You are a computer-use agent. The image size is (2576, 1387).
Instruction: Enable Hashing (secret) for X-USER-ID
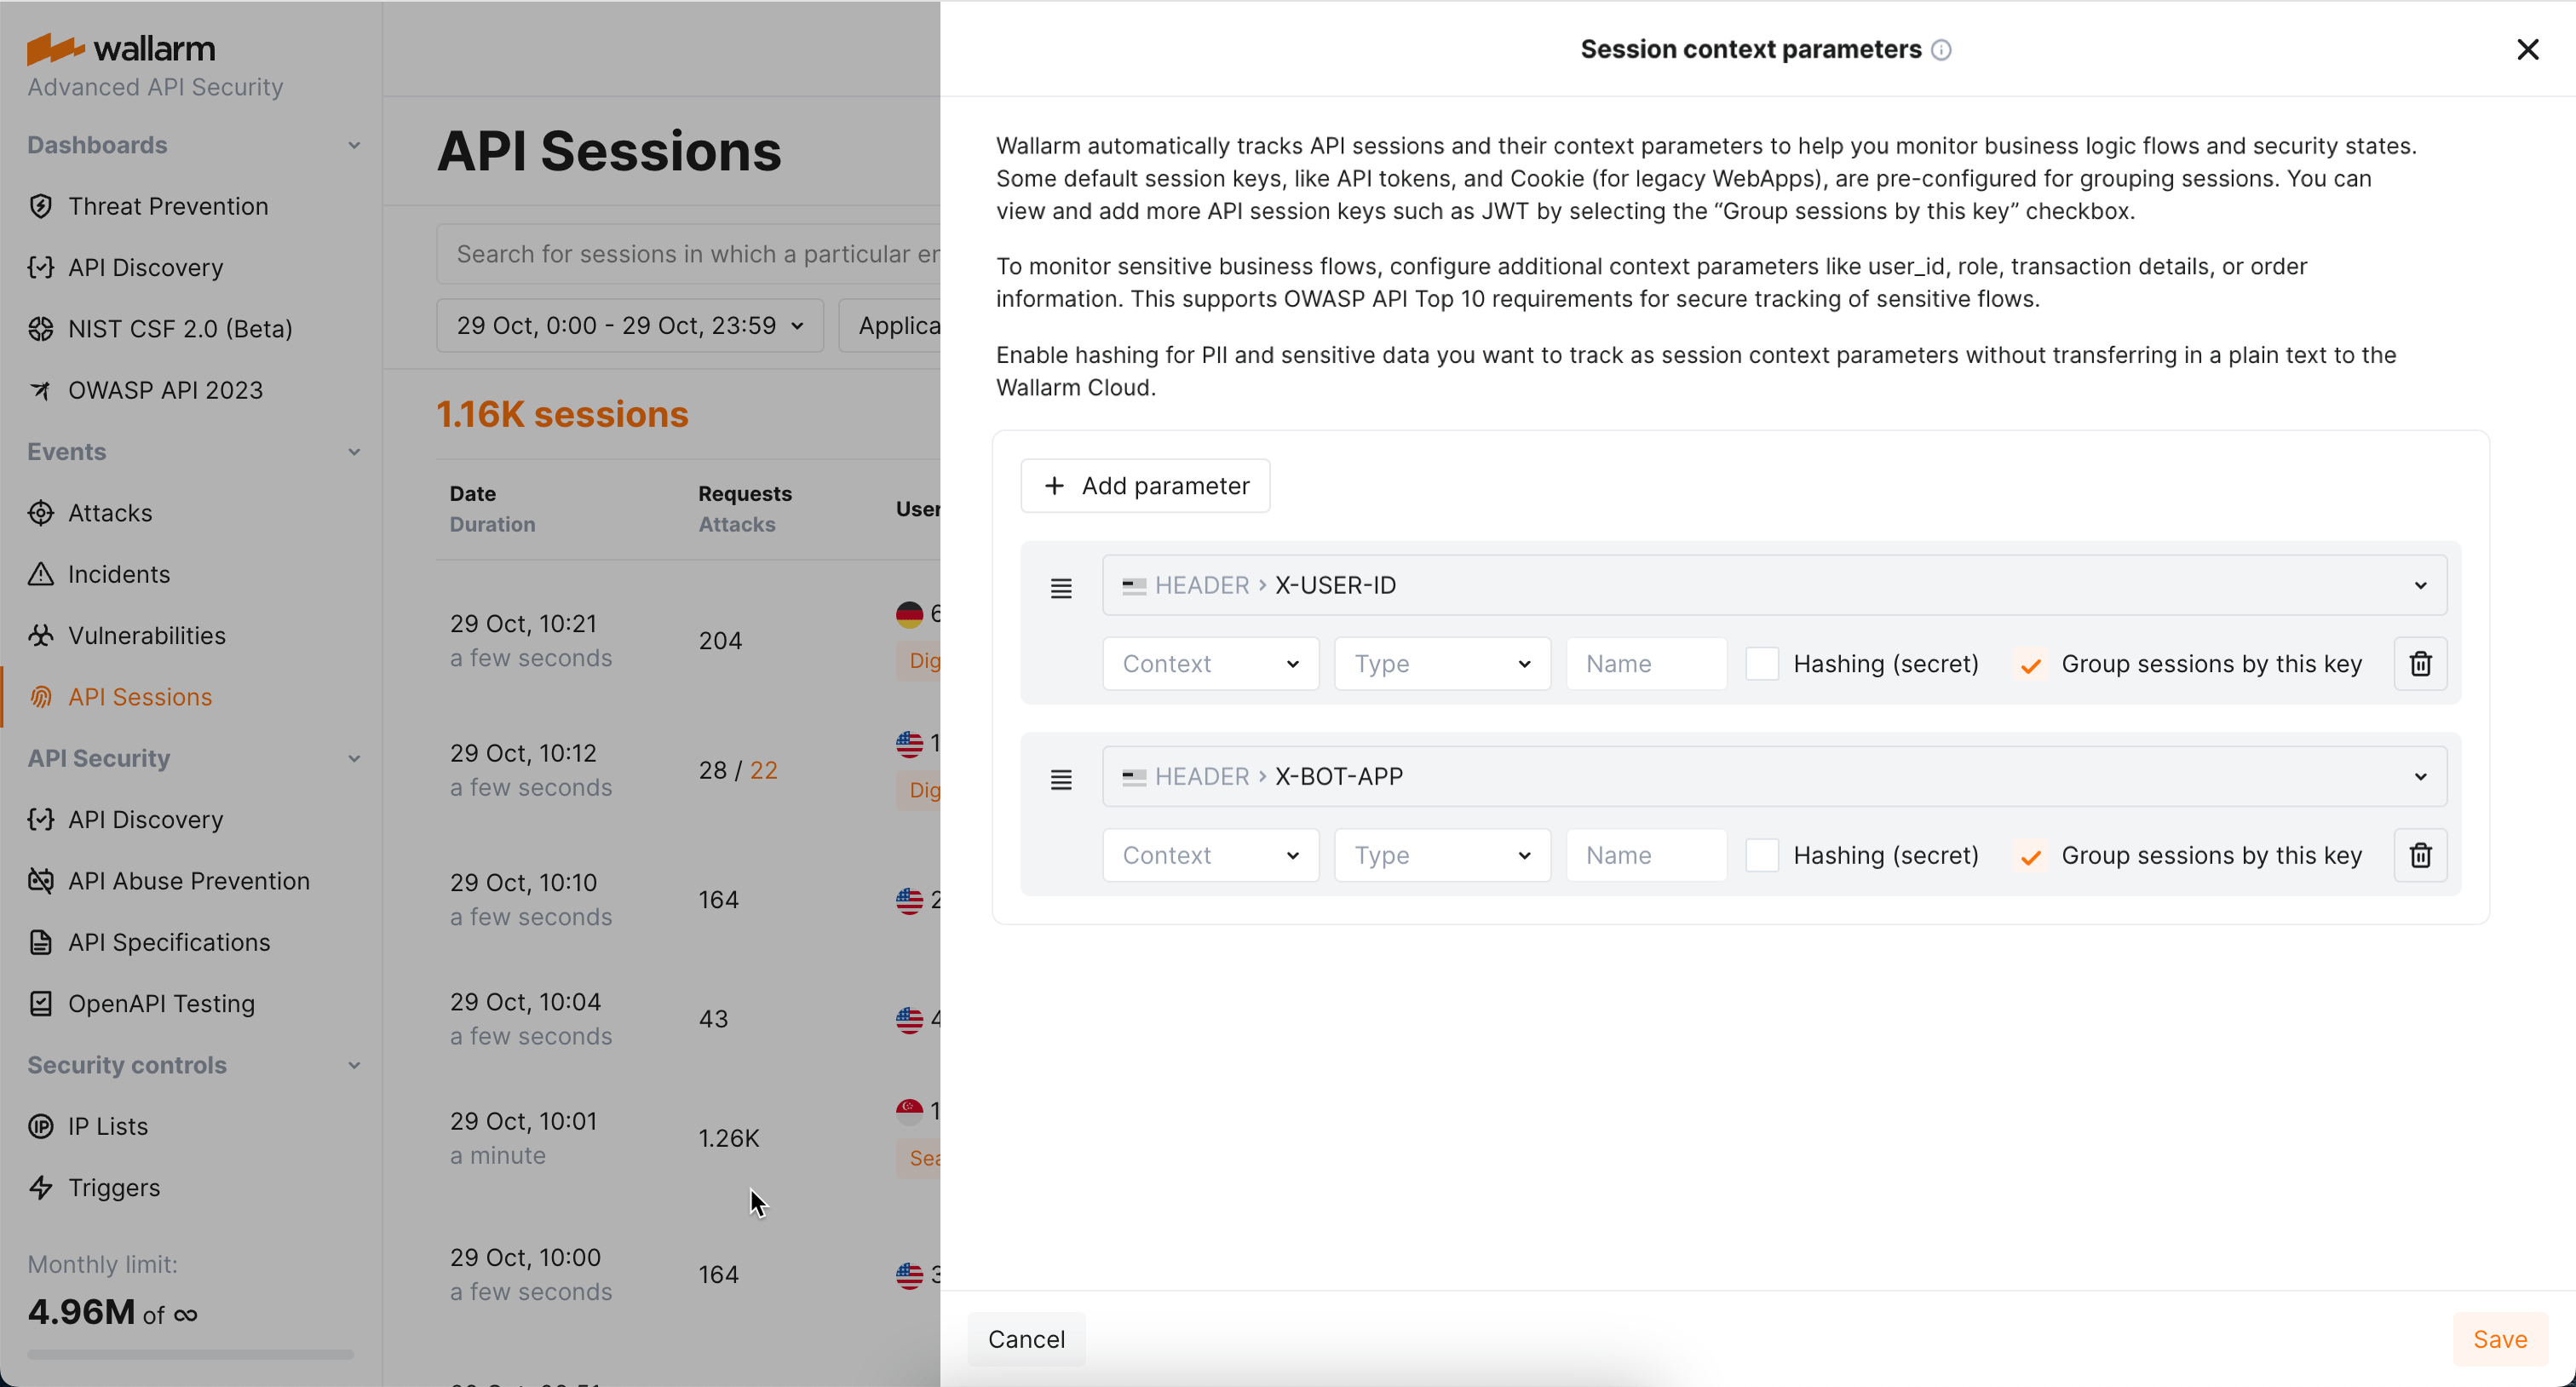click(1762, 663)
